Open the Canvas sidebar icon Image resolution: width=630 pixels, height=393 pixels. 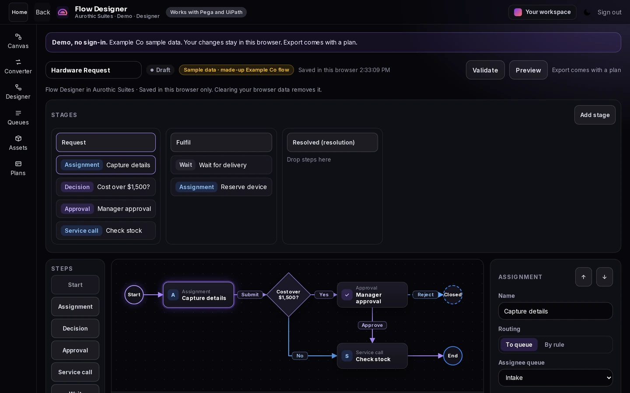point(18,37)
